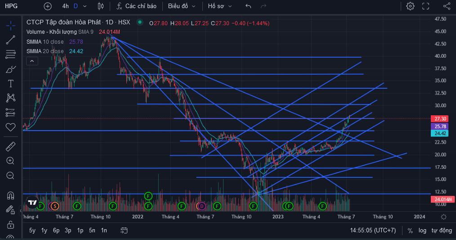Redo the chart action
Viewport: 456px width, 240px height.
[x=264, y=6]
